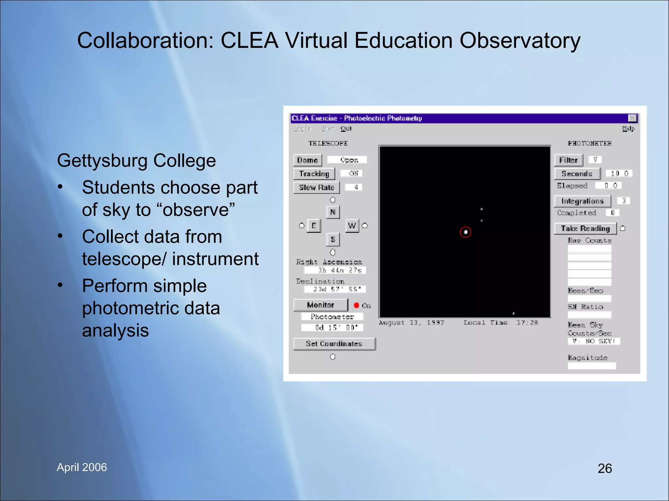Screen dimensions: 669x501
Task: Click the slide number 26
Action: coord(605,468)
